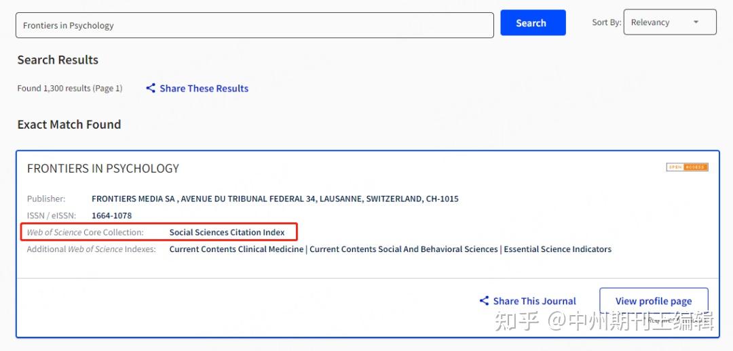Click Essential Science Indicators index
This screenshot has width=733, height=351.
click(x=557, y=249)
